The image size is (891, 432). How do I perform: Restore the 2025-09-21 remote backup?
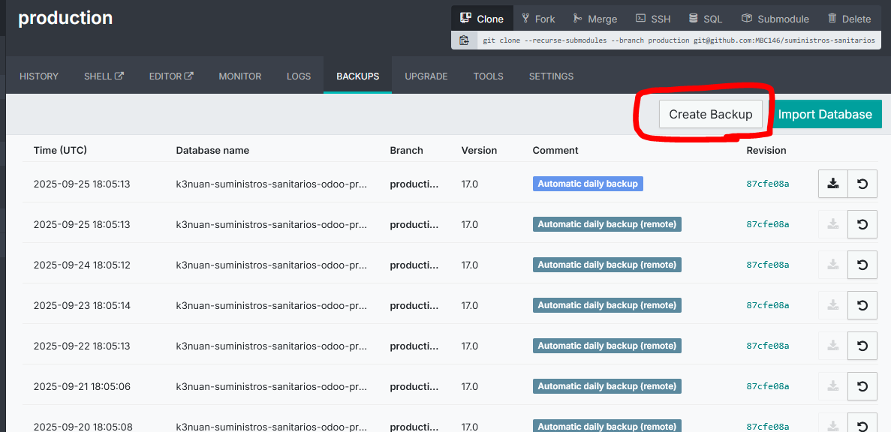862,386
